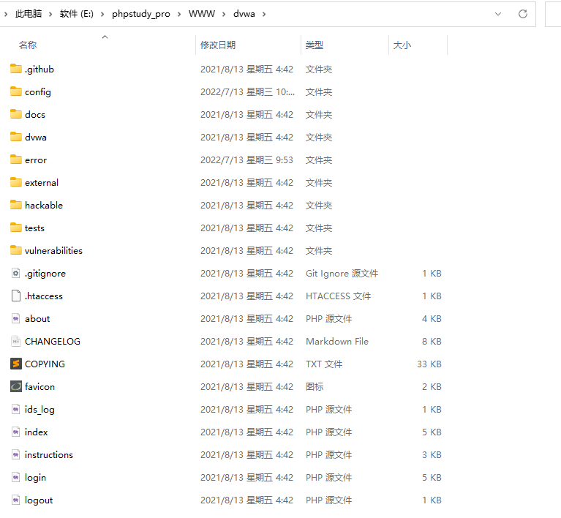
Task: Go to 此电脑 in the address bar
Action: (x=29, y=14)
